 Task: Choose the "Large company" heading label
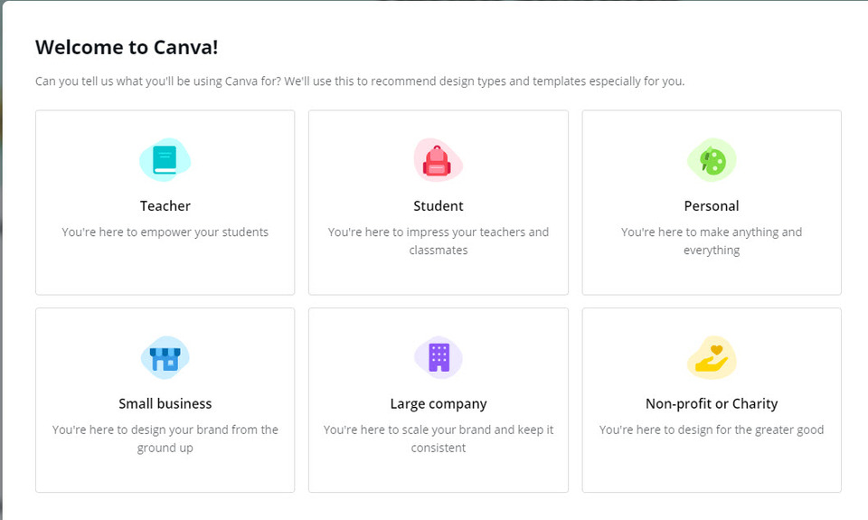438,404
